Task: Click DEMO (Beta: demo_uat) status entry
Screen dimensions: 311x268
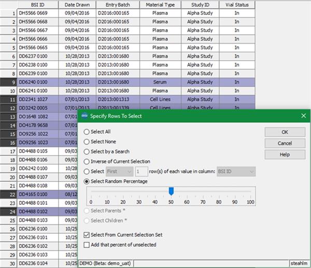Action: click(x=106, y=263)
